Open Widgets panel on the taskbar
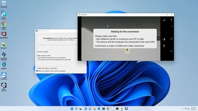This screenshot has height=111, width=198. (x=85, y=109)
